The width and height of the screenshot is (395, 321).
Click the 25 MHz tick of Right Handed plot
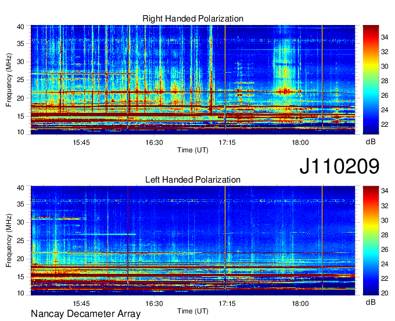click(21, 80)
